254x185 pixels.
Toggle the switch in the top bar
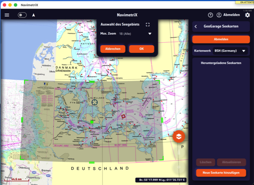click(x=22, y=15)
